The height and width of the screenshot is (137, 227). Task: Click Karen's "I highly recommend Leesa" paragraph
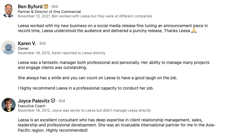(86, 88)
